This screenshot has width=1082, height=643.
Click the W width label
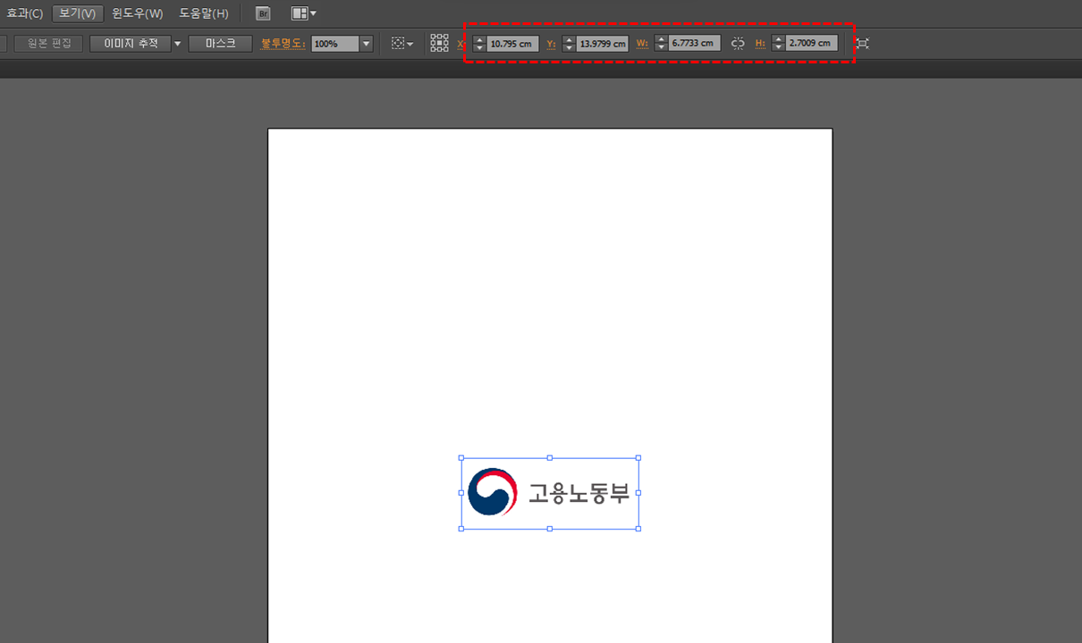[642, 43]
